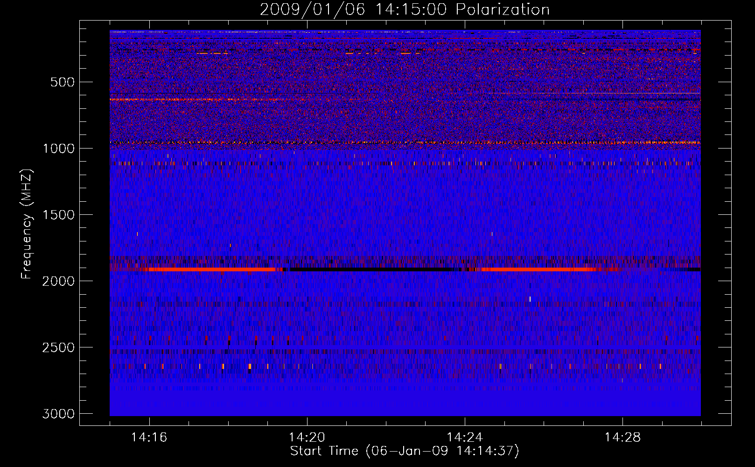The height and width of the screenshot is (467, 755).
Task: Click the 1000 frequency tick label
Action: [59, 149]
